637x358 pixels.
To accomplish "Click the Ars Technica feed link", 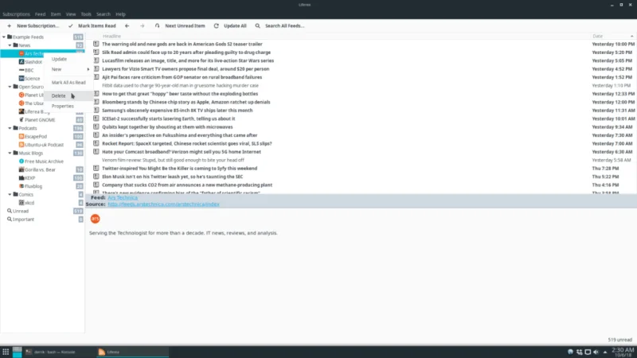I will coord(123,197).
